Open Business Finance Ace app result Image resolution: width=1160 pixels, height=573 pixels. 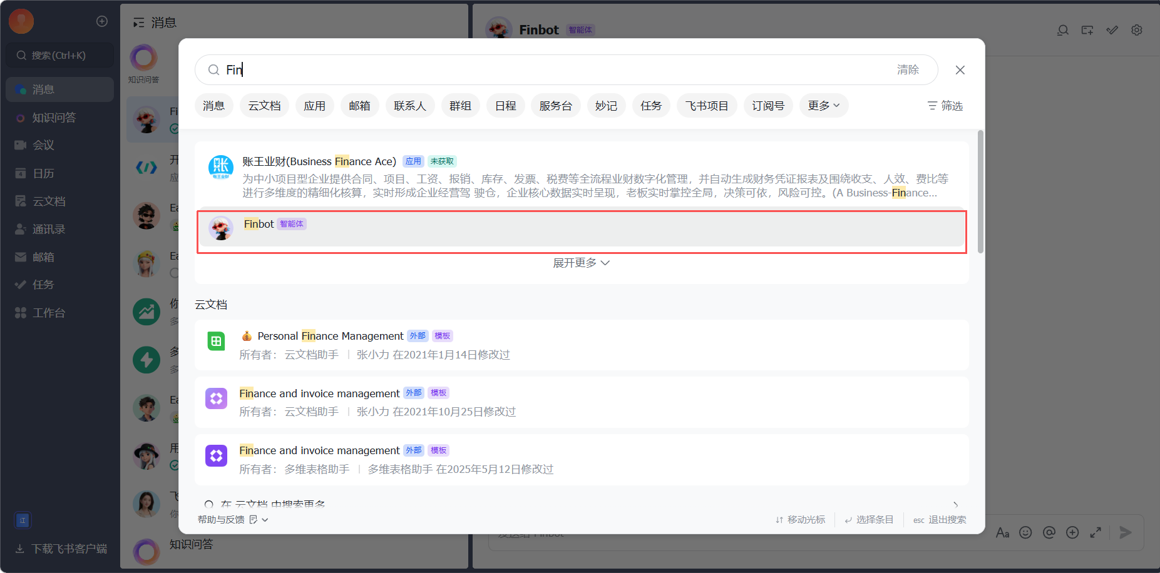(582, 177)
